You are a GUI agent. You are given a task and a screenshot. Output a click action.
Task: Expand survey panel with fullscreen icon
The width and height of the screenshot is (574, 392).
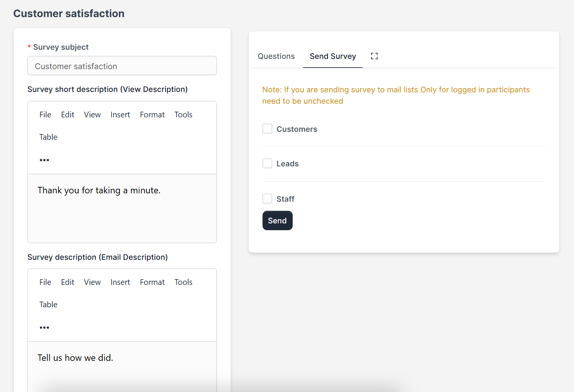(x=374, y=56)
